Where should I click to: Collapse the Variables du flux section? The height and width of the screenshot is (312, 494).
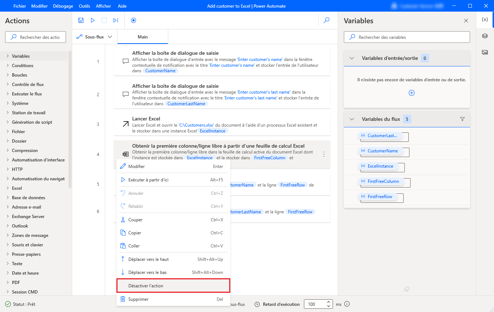pyautogui.click(x=351, y=119)
